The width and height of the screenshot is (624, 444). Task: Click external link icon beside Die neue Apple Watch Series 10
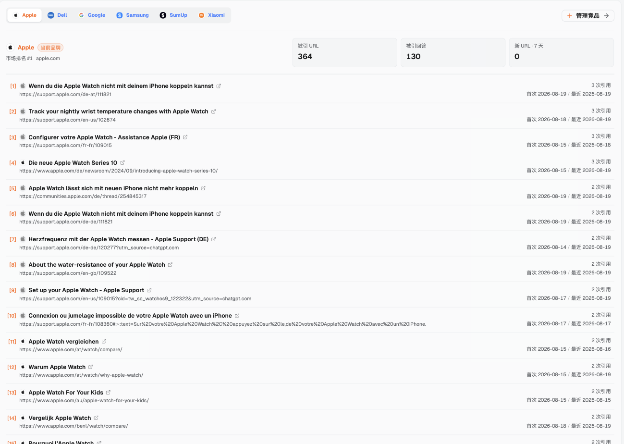(x=122, y=163)
